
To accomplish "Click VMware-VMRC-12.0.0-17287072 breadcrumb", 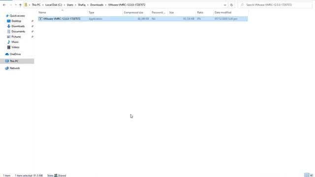I will [126, 5].
